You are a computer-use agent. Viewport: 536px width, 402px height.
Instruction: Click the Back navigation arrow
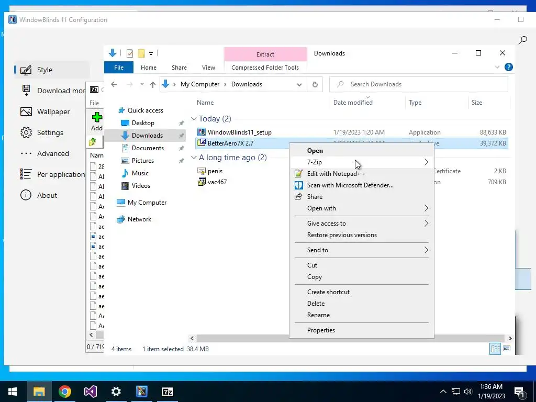[x=114, y=84]
